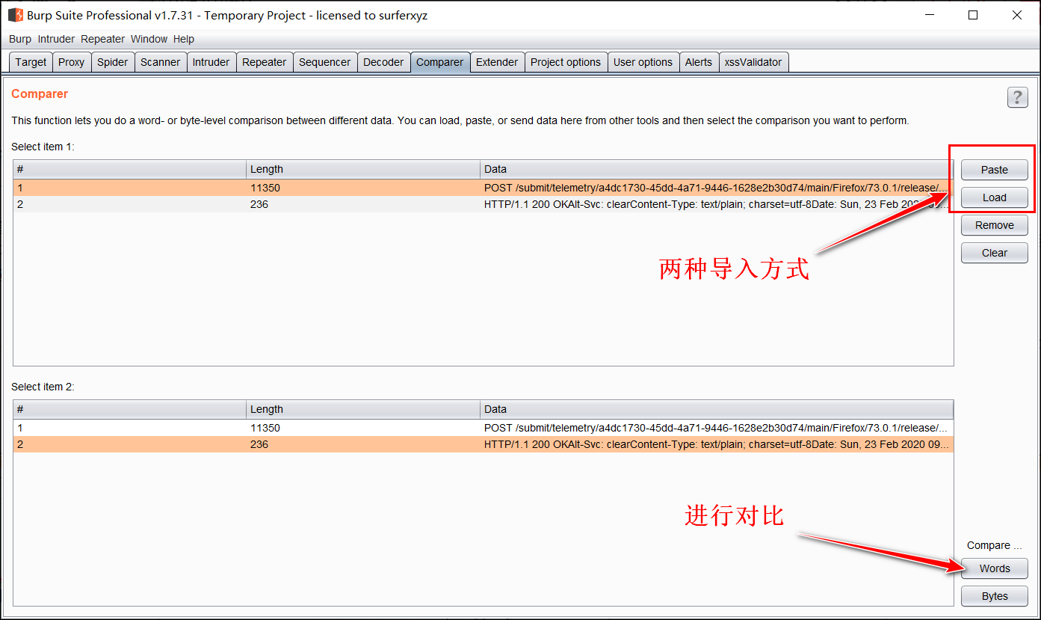Screen dimensions: 1041x620
Task: Switch to the Extender tab
Action: click(x=497, y=62)
